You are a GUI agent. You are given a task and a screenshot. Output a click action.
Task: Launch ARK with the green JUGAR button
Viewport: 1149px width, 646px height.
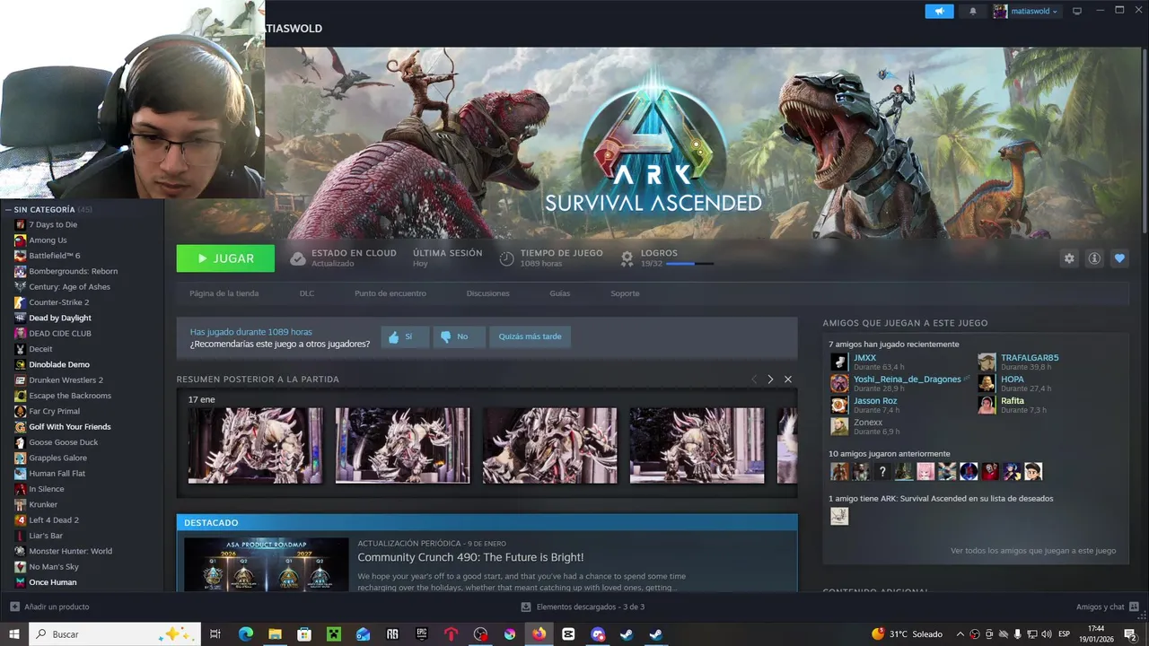tap(225, 258)
